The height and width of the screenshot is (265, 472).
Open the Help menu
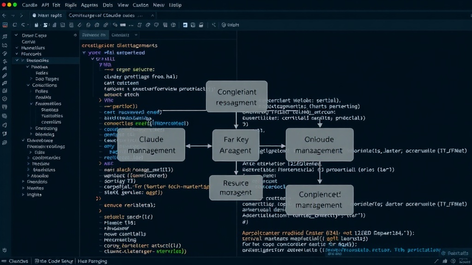pyautogui.click(x=175, y=5)
